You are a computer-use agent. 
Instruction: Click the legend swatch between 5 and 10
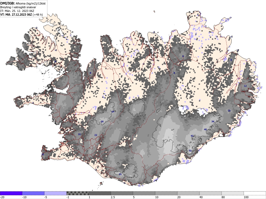pyautogui.click(x=144, y=193)
